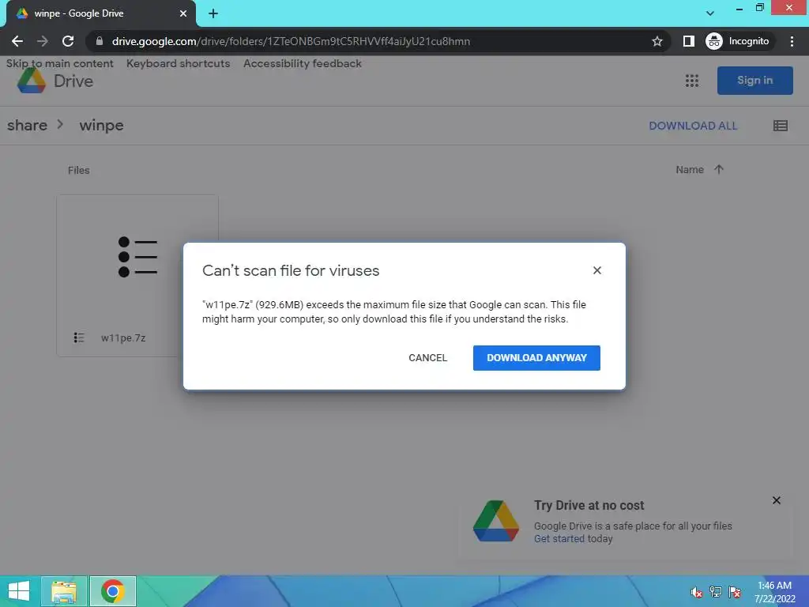
Task: Close the winpe Google Drive tab
Action: pos(183,13)
